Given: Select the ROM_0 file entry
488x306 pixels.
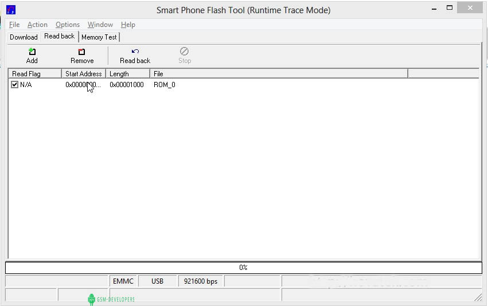Looking at the screenshot, I should [165, 85].
